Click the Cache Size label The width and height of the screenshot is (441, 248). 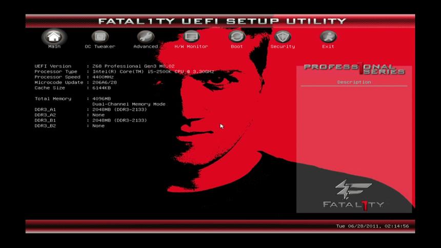point(50,88)
